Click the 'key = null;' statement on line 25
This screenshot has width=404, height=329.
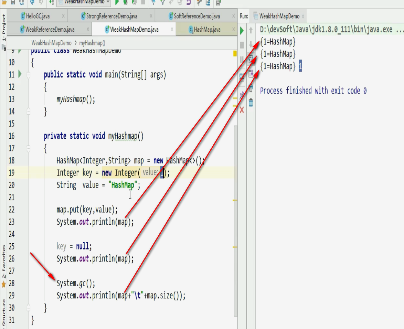(x=74, y=246)
